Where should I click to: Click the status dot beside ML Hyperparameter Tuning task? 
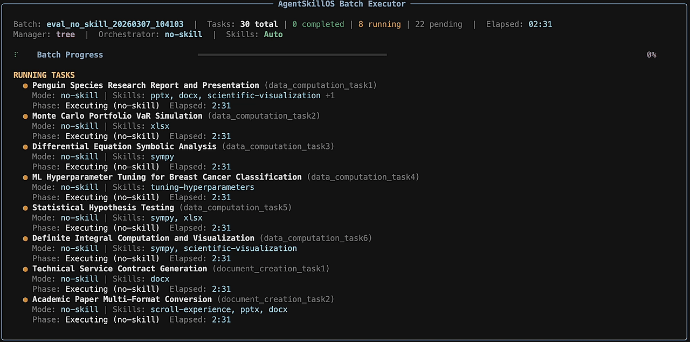(x=25, y=177)
